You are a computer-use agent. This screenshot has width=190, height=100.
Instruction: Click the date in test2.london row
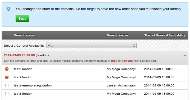tap(159, 77)
